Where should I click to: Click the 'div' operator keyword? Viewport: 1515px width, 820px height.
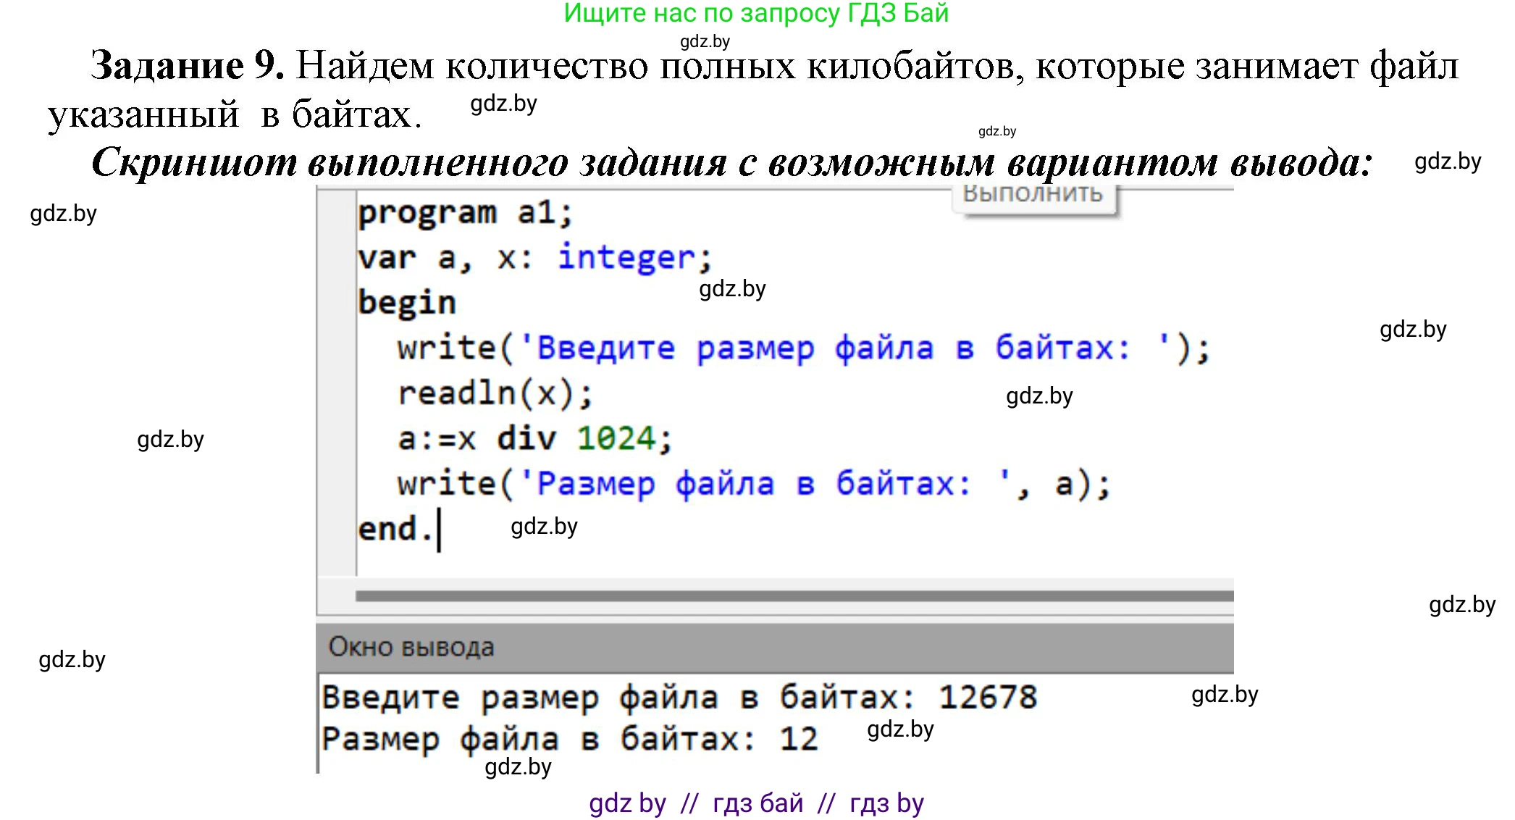[526, 438]
